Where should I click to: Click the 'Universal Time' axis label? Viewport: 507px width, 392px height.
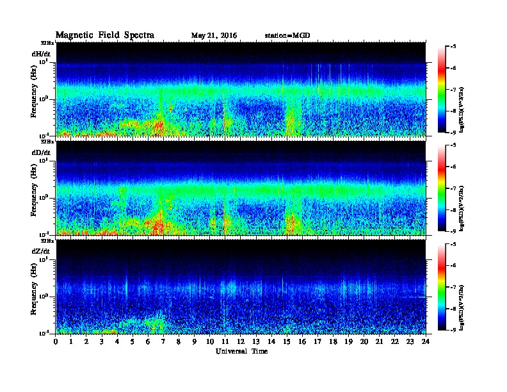pyautogui.click(x=241, y=351)
